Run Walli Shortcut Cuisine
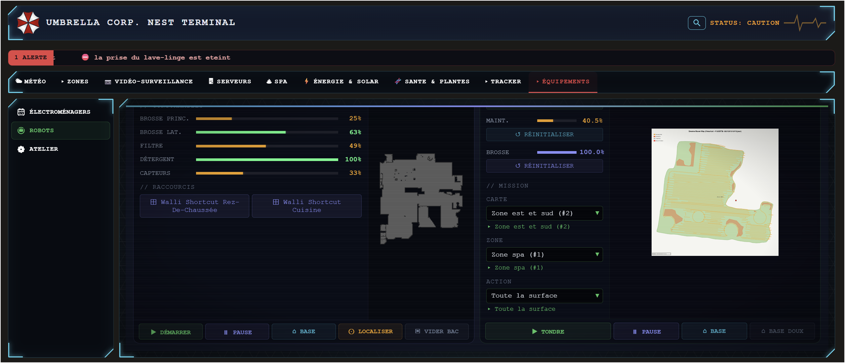Viewport: 845px width, 363px height. [306, 206]
